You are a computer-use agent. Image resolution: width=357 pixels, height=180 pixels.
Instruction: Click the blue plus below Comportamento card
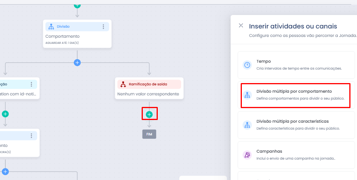(78, 63)
